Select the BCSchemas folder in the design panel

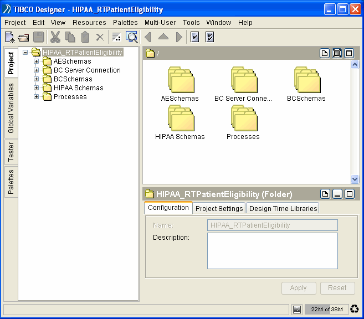pyautogui.click(x=306, y=84)
